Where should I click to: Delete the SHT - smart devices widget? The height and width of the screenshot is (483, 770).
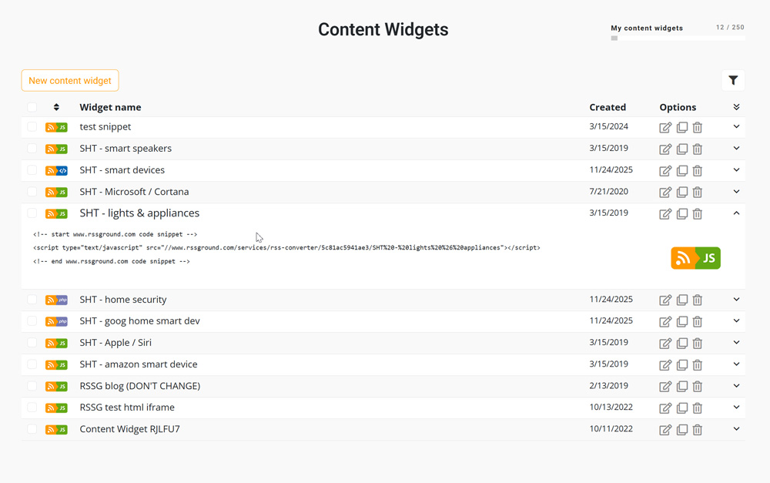click(698, 170)
